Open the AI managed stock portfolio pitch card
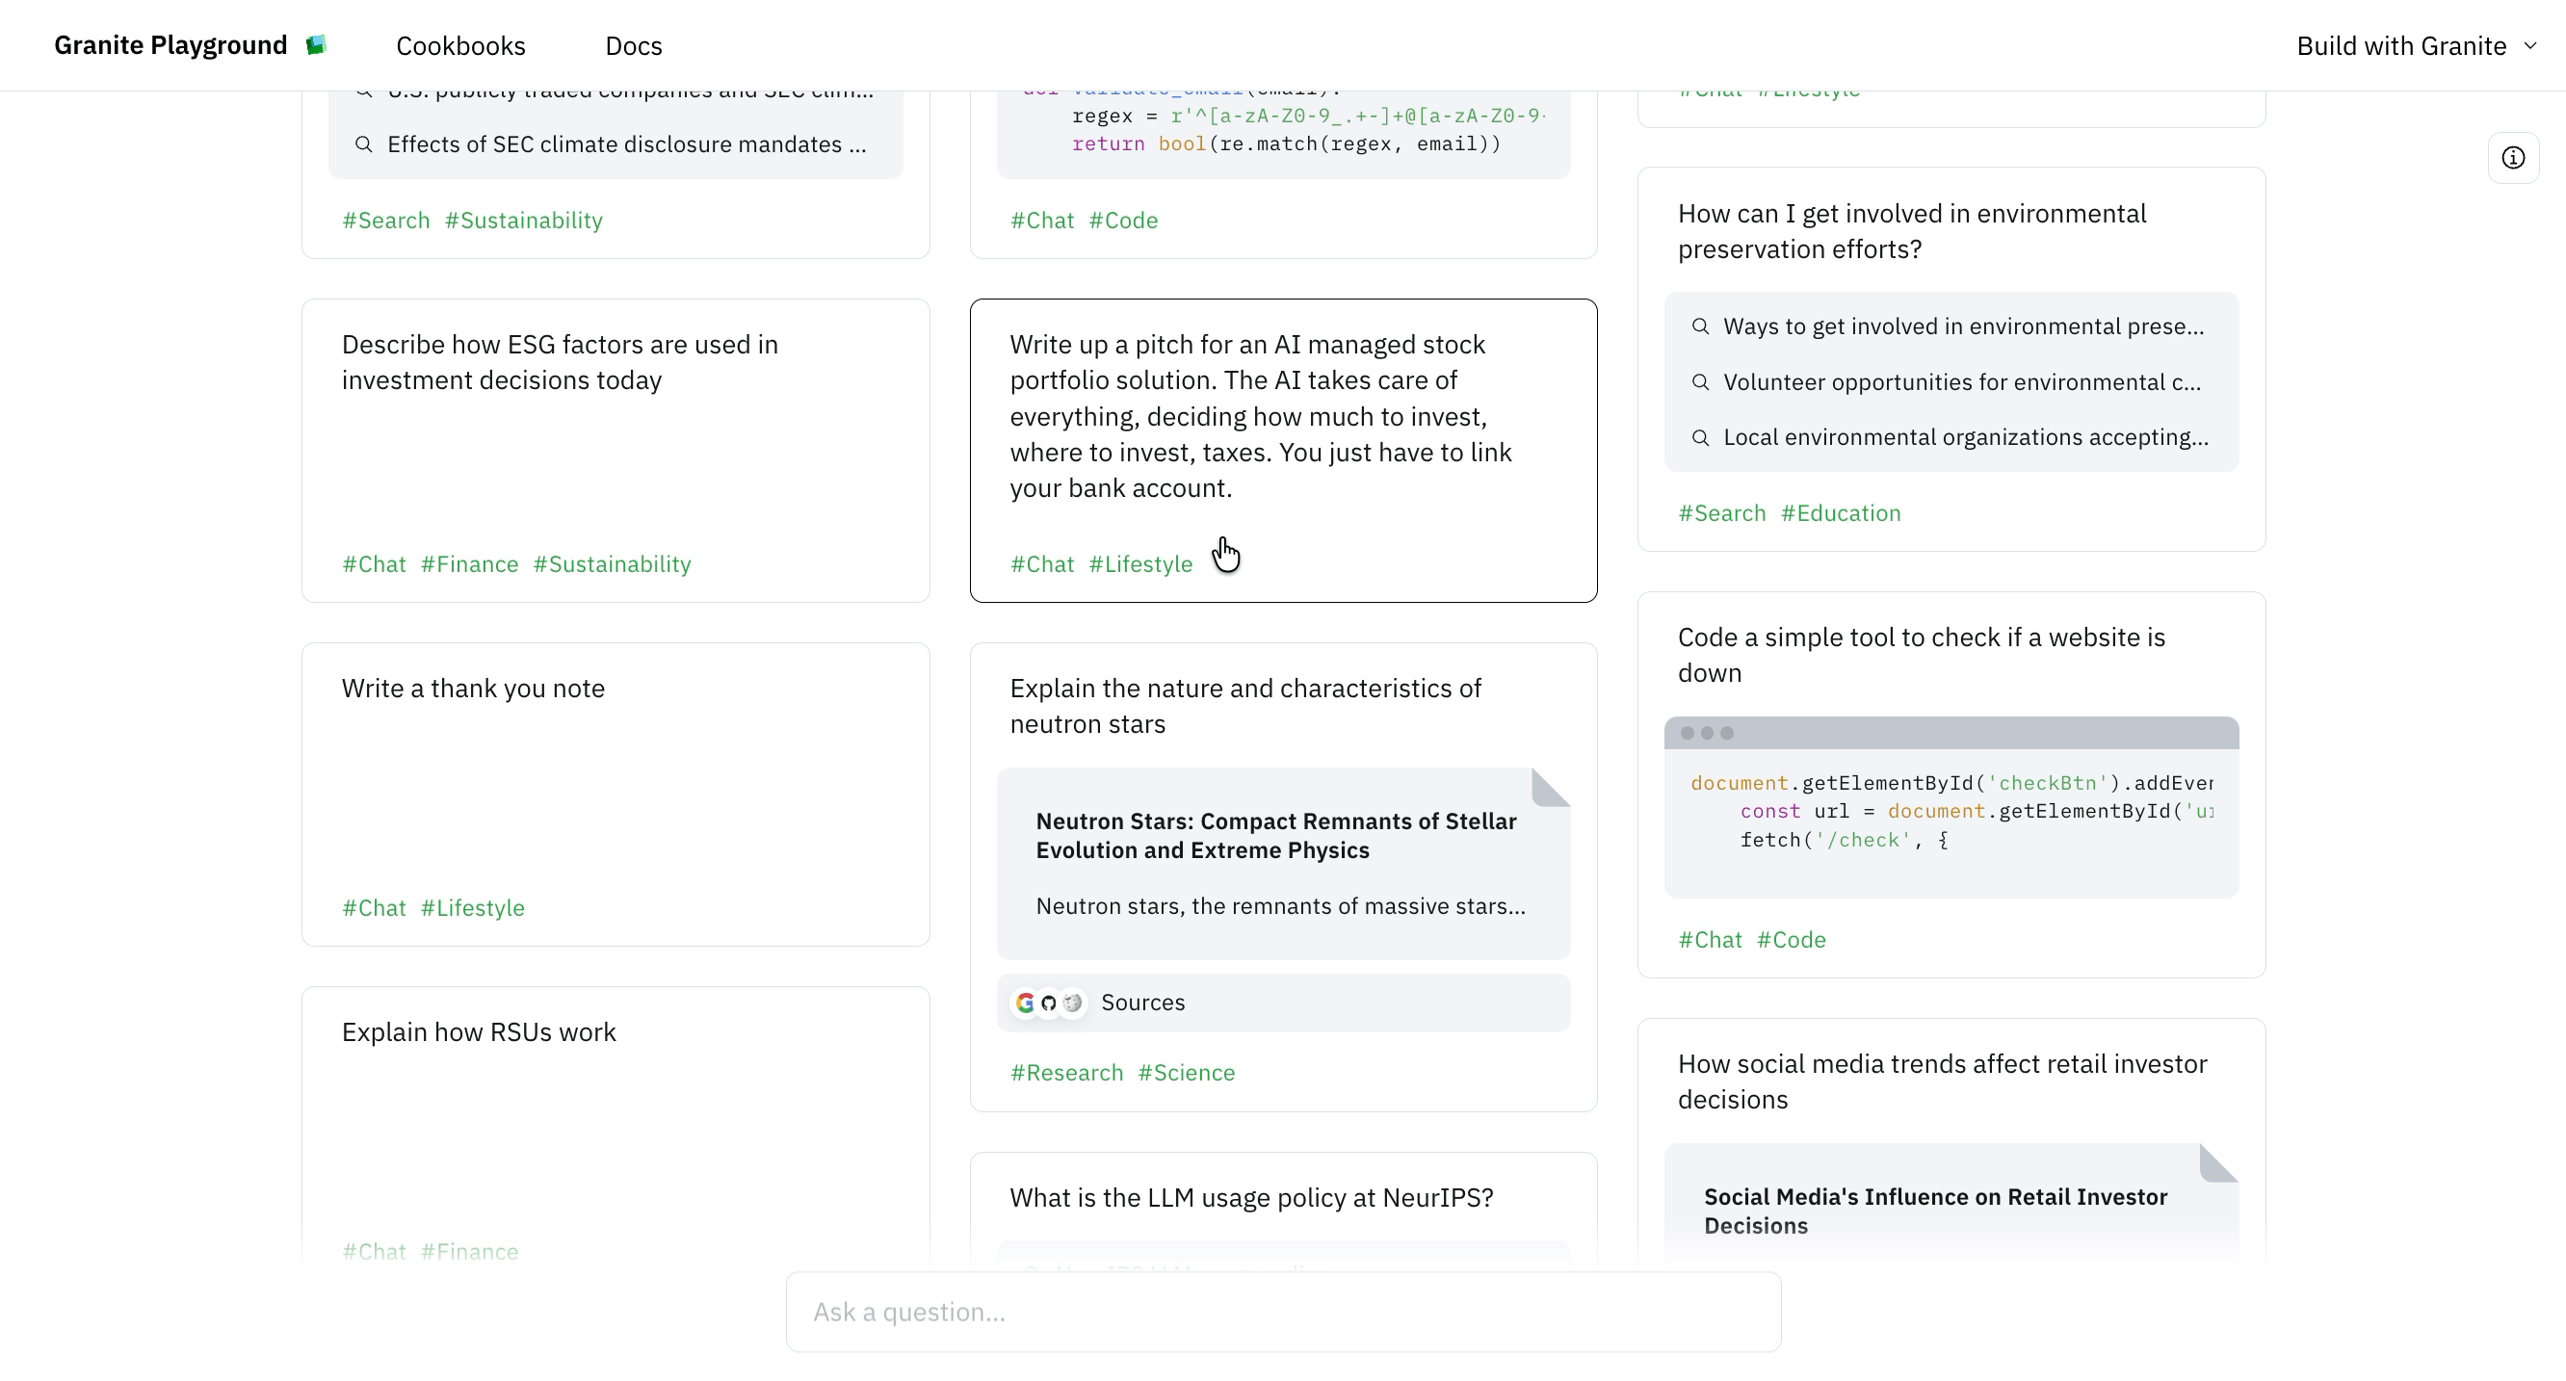This screenshot has height=1381, width=2566. tap(1283, 450)
